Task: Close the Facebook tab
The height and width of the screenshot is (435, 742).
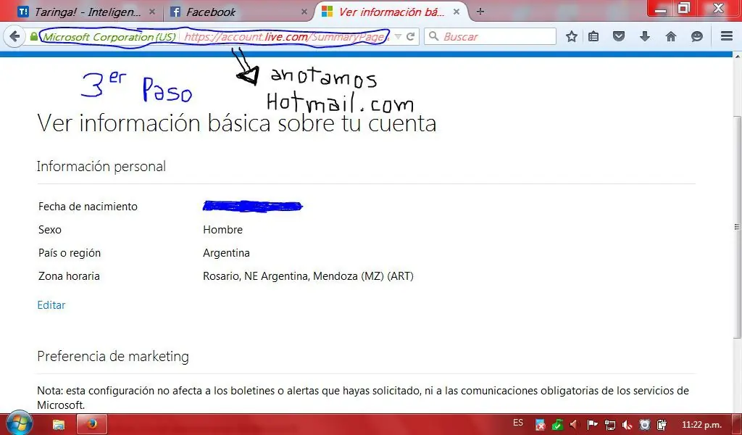Action: click(304, 12)
